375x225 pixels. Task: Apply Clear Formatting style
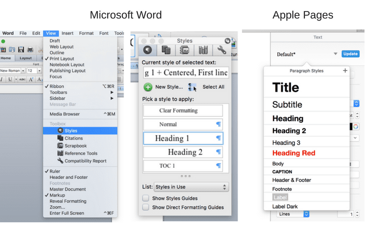(x=183, y=110)
